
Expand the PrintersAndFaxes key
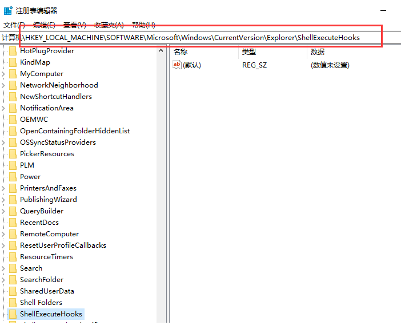[4, 188]
